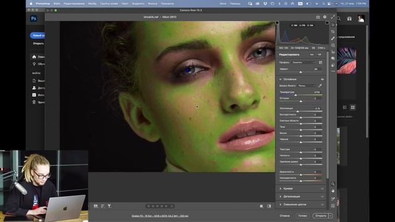Open the search icon in Photoshop home window
The image size is (395, 222).
[x=339, y=18]
